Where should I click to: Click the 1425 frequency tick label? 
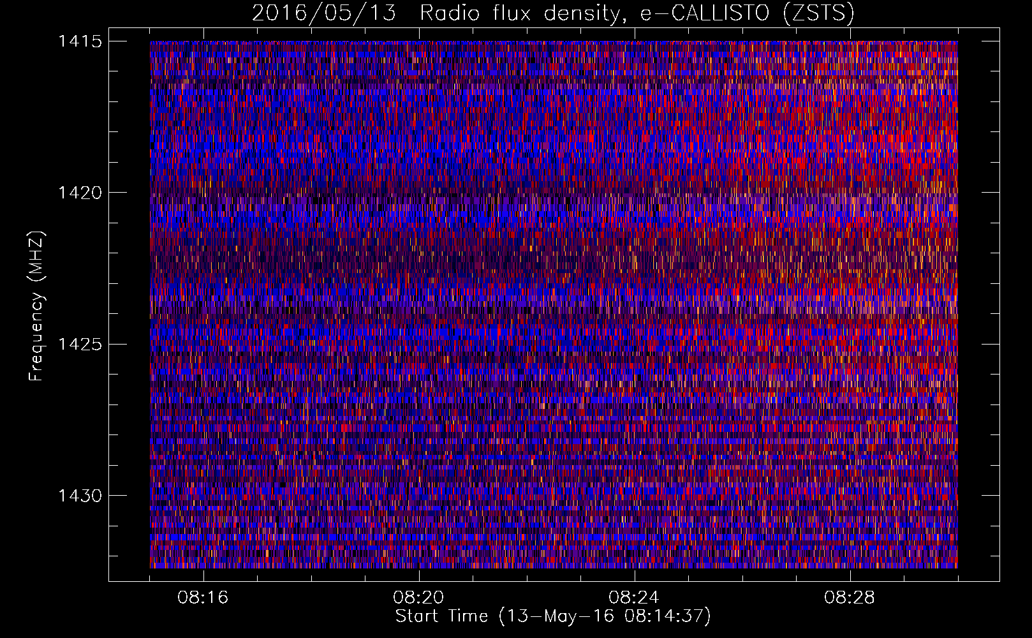(80, 345)
